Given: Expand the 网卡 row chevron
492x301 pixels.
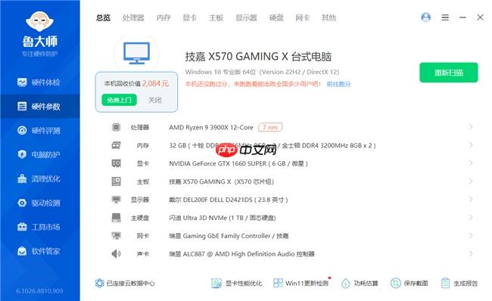Looking at the screenshot, I should point(470,235).
